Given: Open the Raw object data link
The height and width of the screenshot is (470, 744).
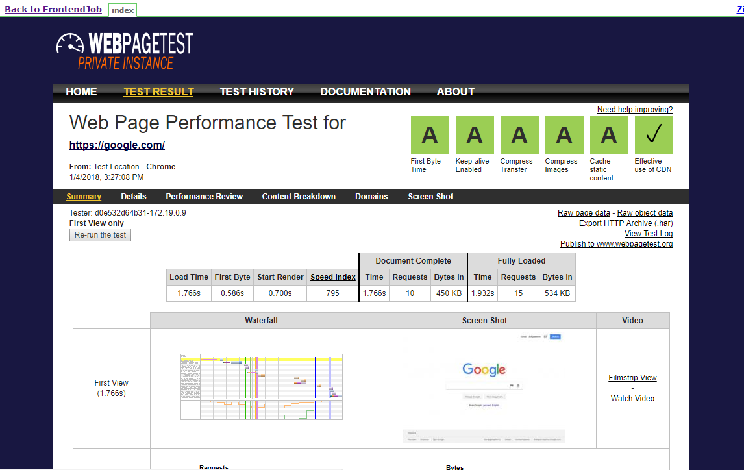Looking at the screenshot, I should point(645,213).
